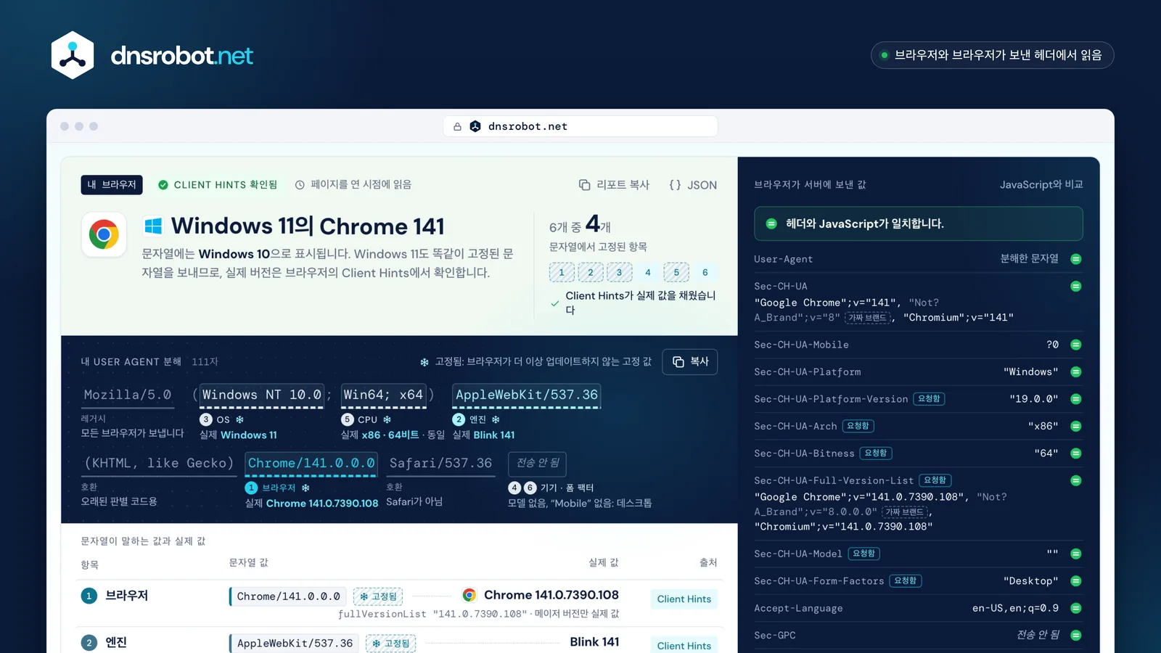
Task: Click the 전송 안 됨 badge in the user agent panel
Action: point(538,463)
